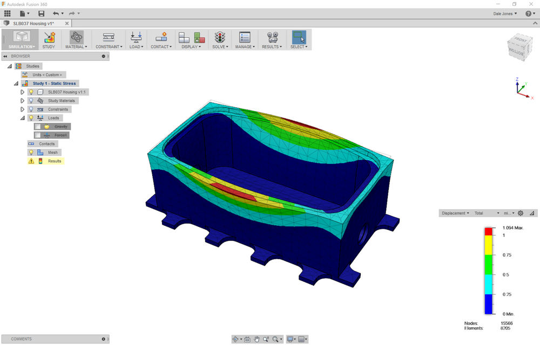Open the Material tool icon

point(77,37)
